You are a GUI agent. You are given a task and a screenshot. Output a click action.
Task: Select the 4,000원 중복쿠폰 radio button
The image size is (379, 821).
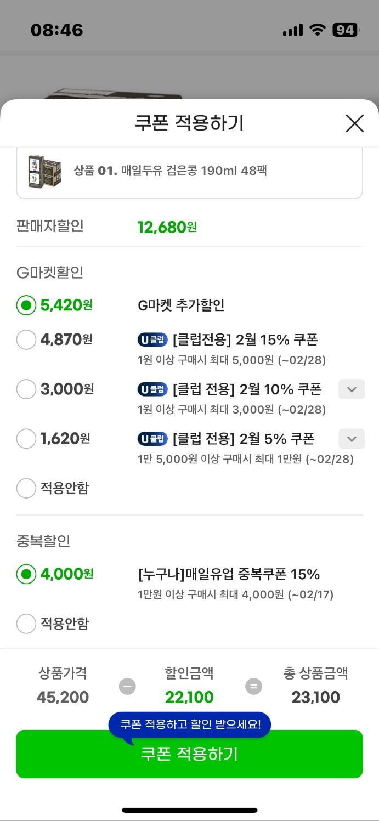click(26, 574)
